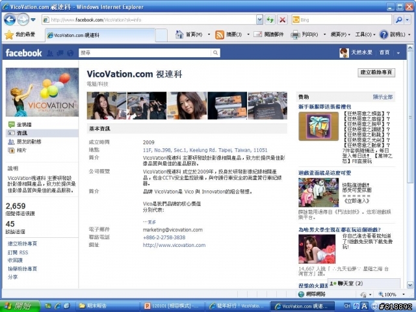Viewport: 416px width, 312px height.
Task: Click the CH language indicator in tray
Action: [x=347, y=306]
